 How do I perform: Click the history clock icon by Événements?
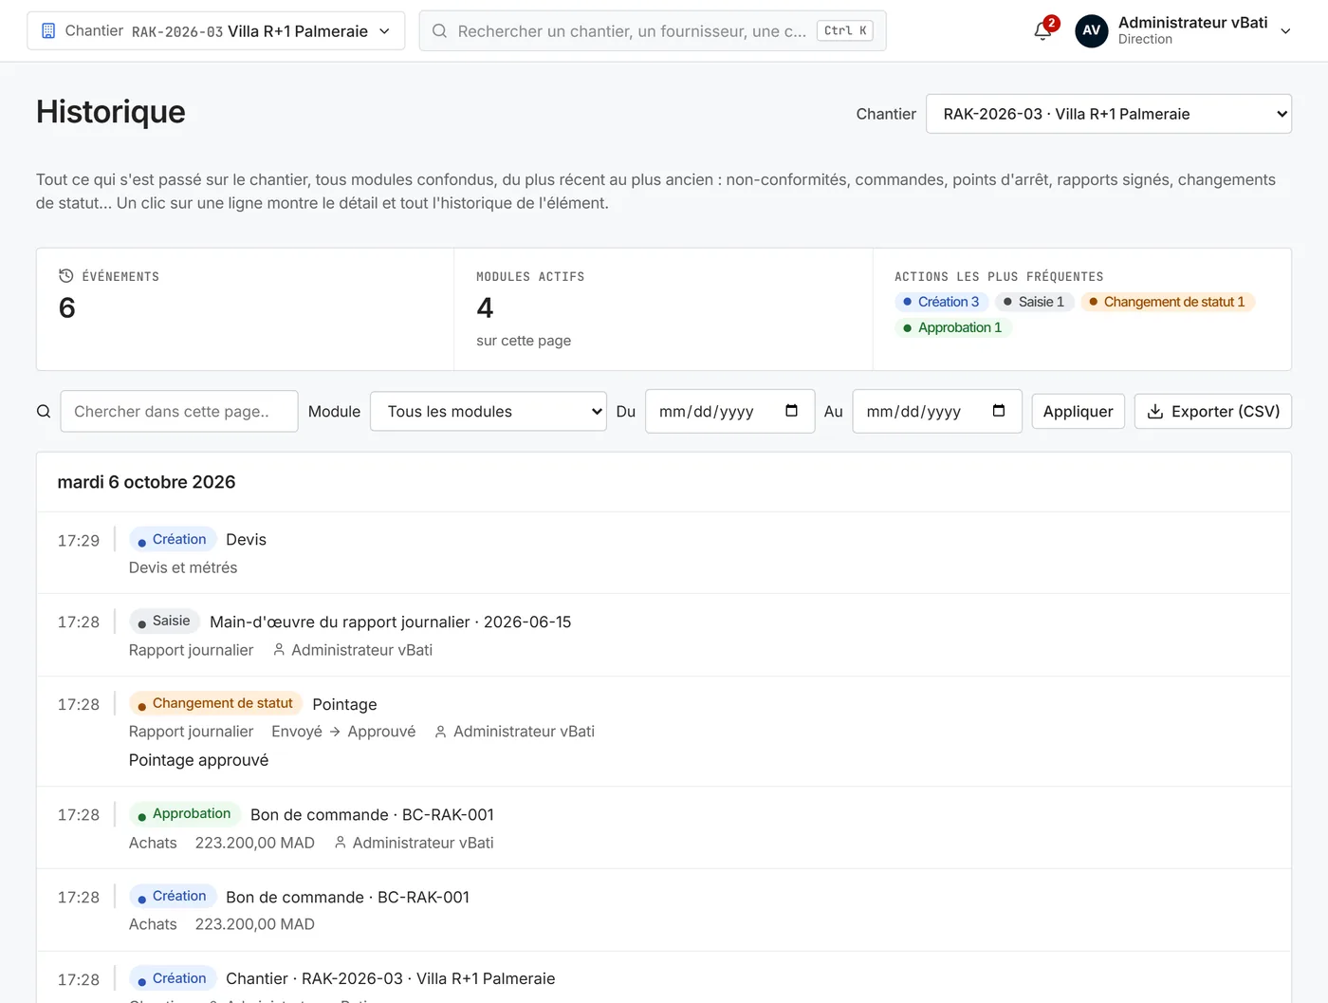point(66,276)
